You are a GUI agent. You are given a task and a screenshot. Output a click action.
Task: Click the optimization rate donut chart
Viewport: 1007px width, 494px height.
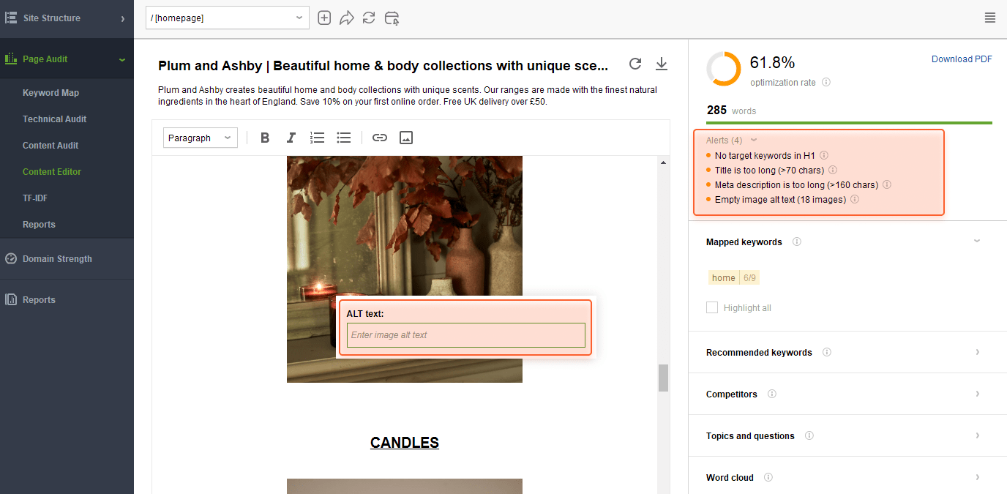(724, 69)
